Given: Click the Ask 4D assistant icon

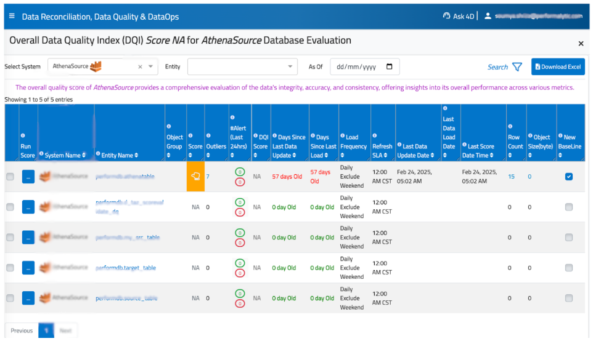Looking at the screenshot, I should pos(446,16).
